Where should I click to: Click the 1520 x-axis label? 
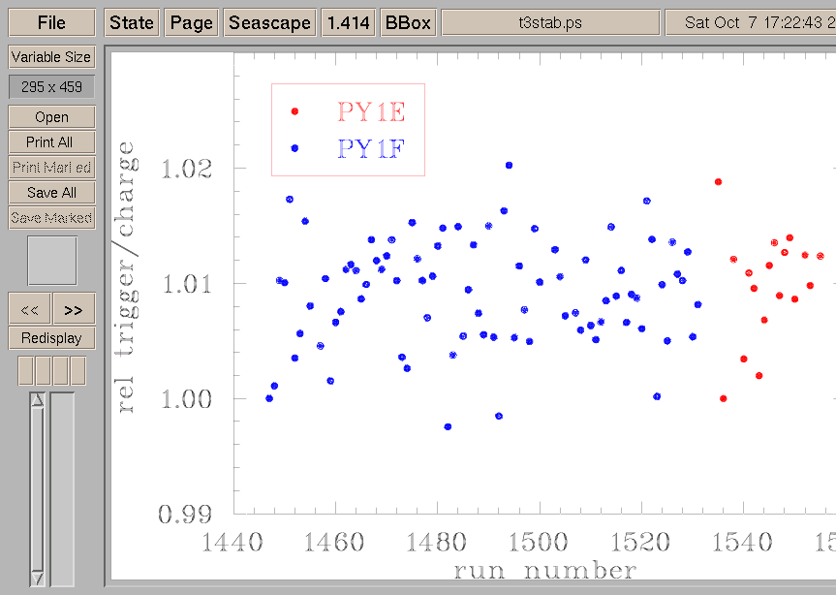pyautogui.click(x=639, y=543)
